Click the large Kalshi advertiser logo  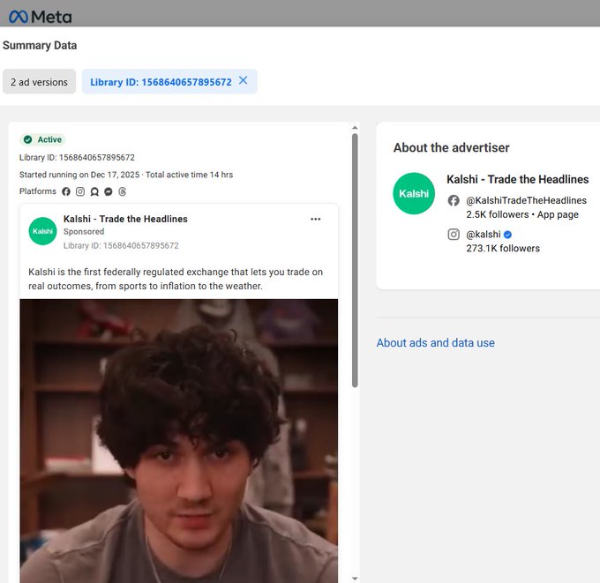click(414, 193)
